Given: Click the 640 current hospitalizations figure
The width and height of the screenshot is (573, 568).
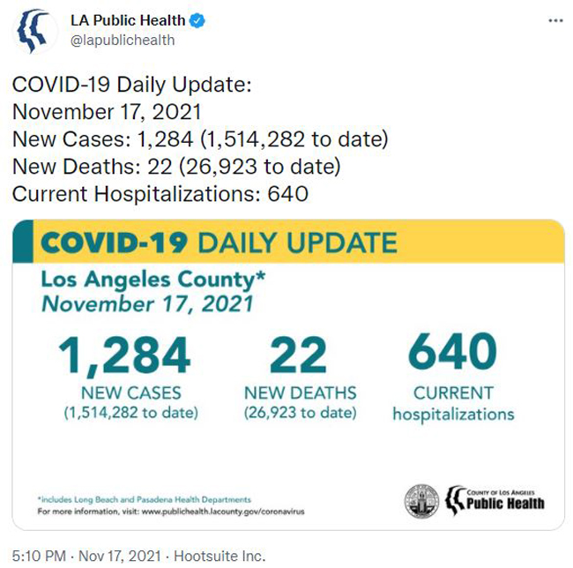Looking at the screenshot, I should (452, 351).
